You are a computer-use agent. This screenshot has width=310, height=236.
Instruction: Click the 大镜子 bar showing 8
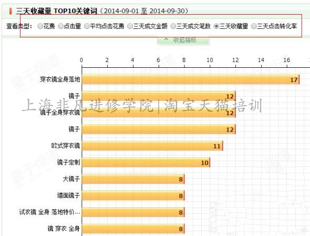pyautogui.click(x=133, y=179)
